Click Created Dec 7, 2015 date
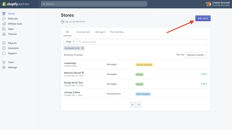232x130 pixels. [73, 95]
